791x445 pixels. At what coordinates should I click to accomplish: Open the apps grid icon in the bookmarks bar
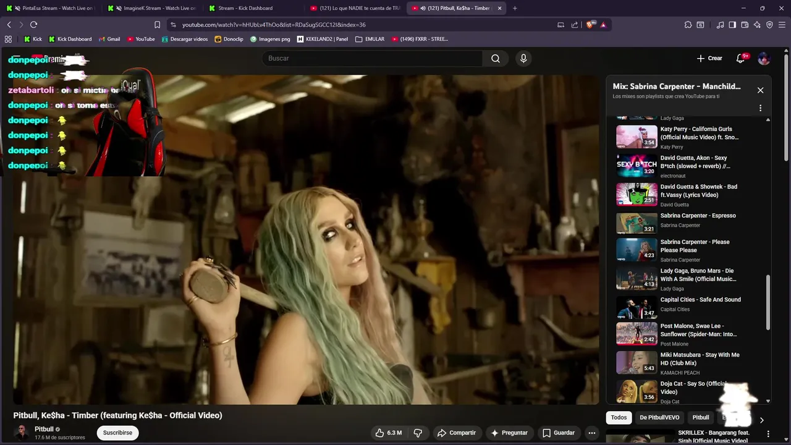[8, 39]
